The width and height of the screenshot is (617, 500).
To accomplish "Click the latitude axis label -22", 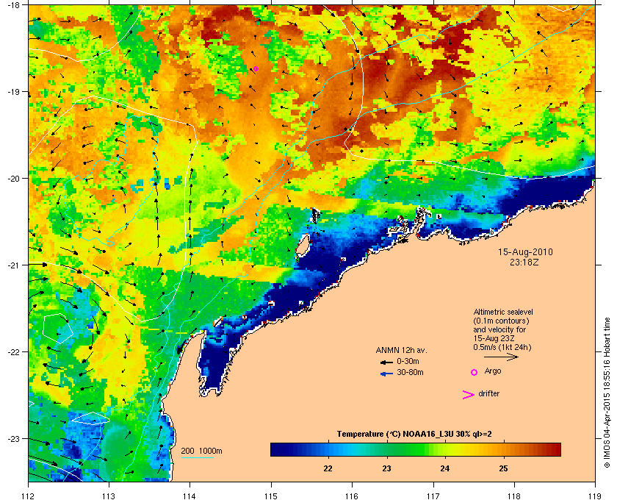I will click(13, 352).
